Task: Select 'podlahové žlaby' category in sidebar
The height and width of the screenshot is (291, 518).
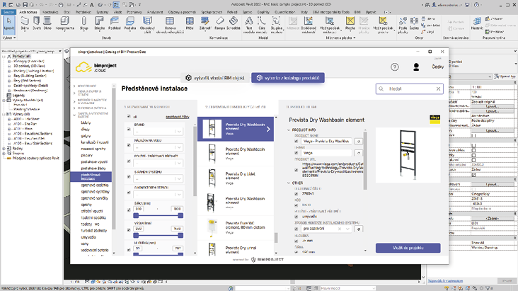Action: point(93,168)
